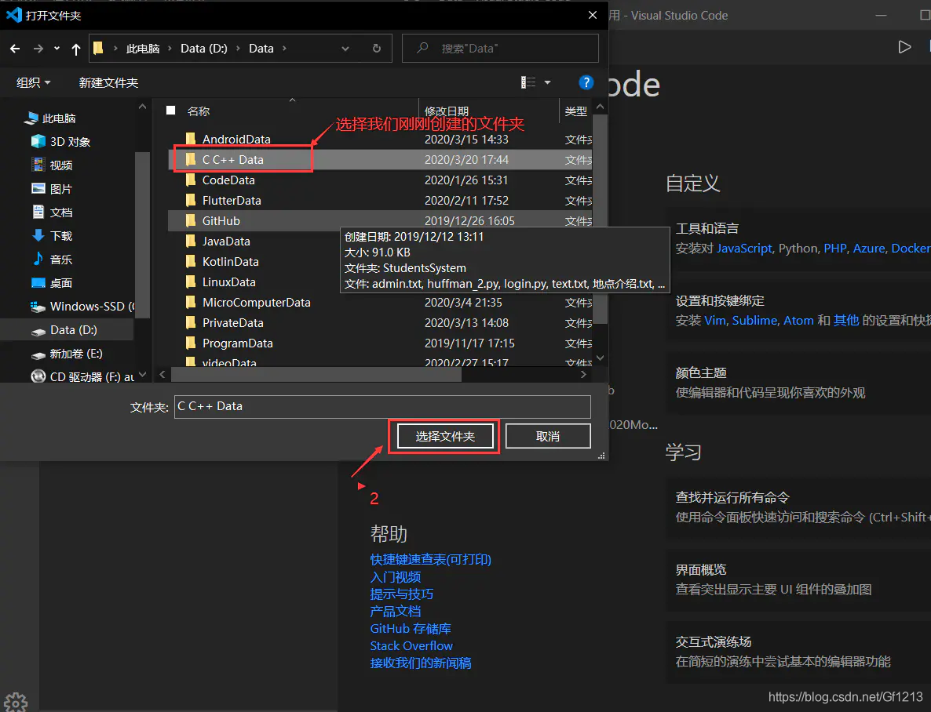Open 产品文档 link in VS Code
This screenshot has height=712, width=931.
396,611
